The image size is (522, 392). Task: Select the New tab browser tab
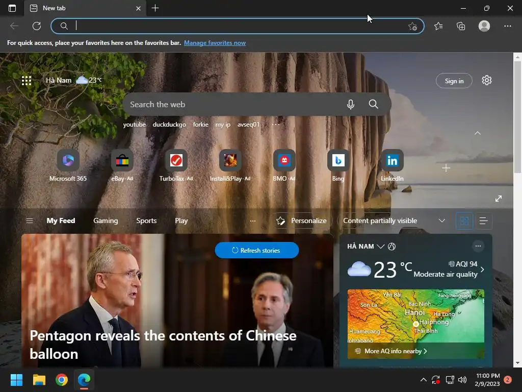[x=86, y=8]
